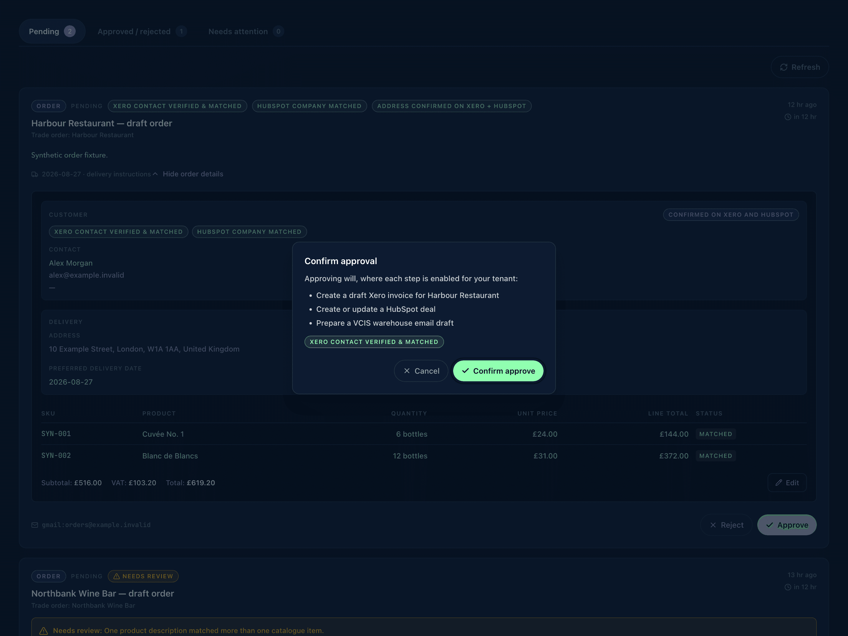Click the chevron beside Hide order details
This screenshot has height=636, width=848.
pos(155,174)
